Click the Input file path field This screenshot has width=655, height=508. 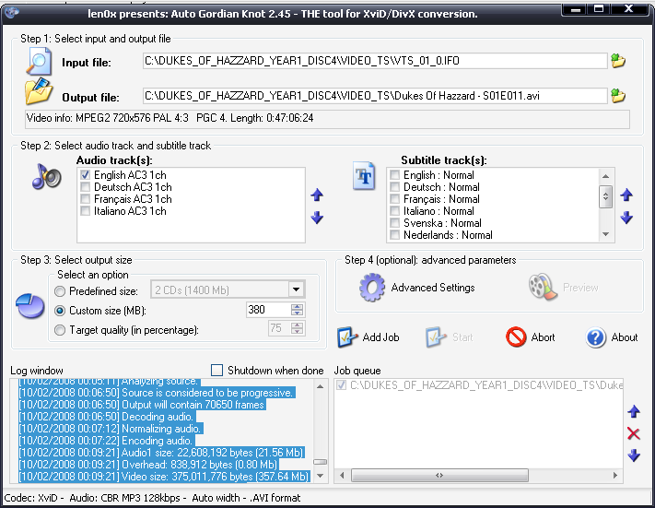375,61
